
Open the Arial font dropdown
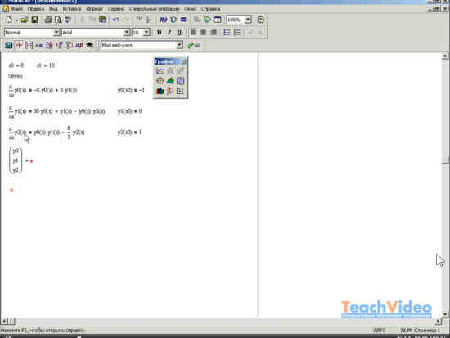tap(127, 33)
